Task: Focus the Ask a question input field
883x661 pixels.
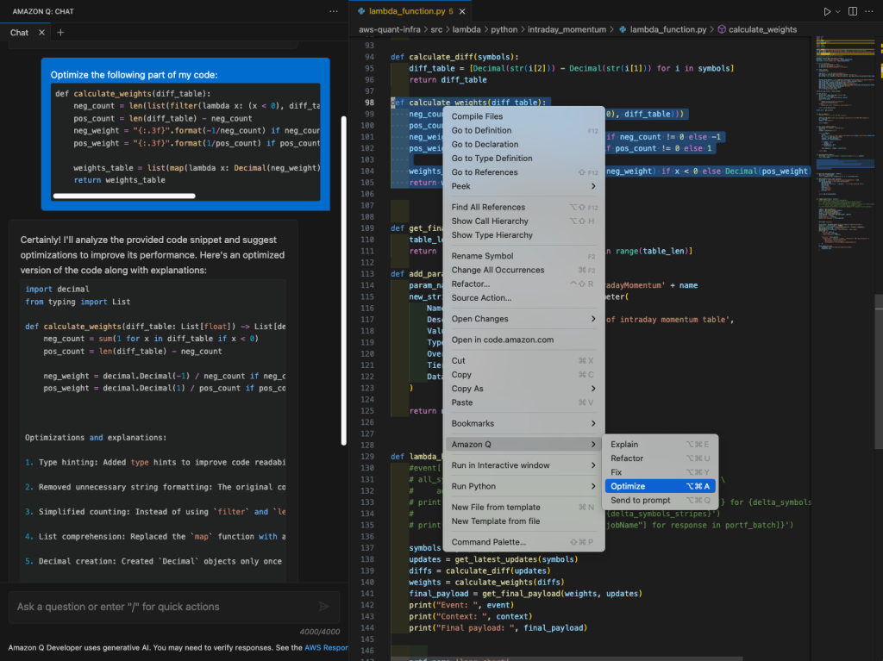Action: (x=155, y=607)
